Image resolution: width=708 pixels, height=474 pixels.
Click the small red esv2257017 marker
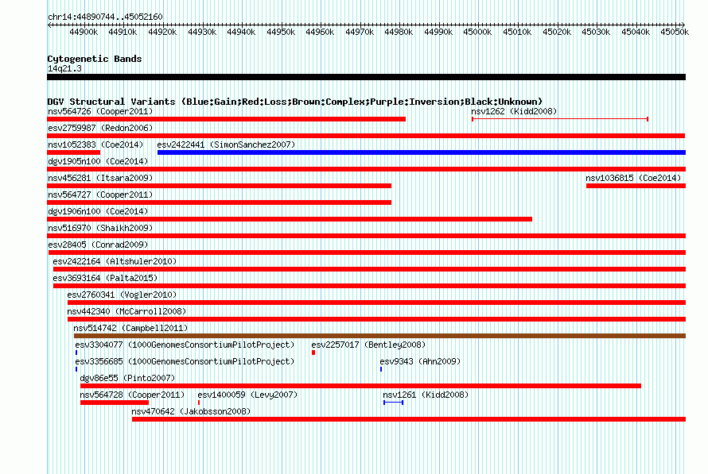coord(313,353)
